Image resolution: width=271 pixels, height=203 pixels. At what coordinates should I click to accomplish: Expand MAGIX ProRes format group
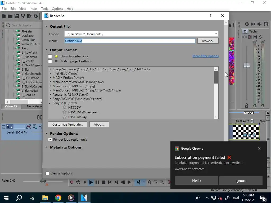point(50,77)
